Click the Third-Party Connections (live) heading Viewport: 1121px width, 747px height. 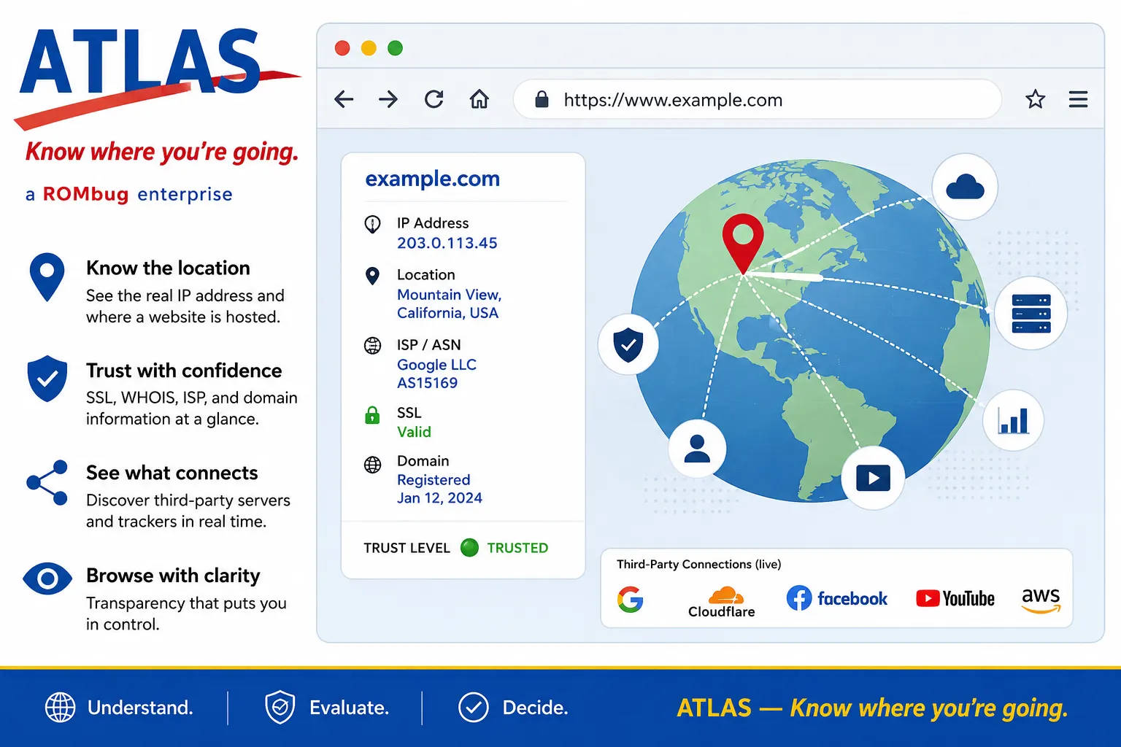click(698, 564)
